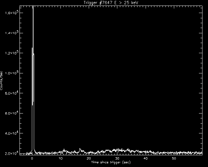Image resolution: width=208 pixels, height=167 pixels.
Task: Select the y-axis tick label 1.0×10^5
Action: tap(12, 73)
